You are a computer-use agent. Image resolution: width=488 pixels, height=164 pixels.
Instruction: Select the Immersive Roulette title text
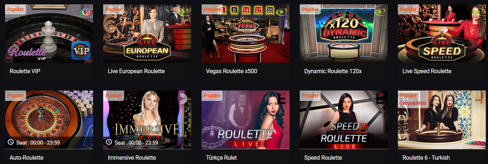pyautogui.click(x=132, y=158)
